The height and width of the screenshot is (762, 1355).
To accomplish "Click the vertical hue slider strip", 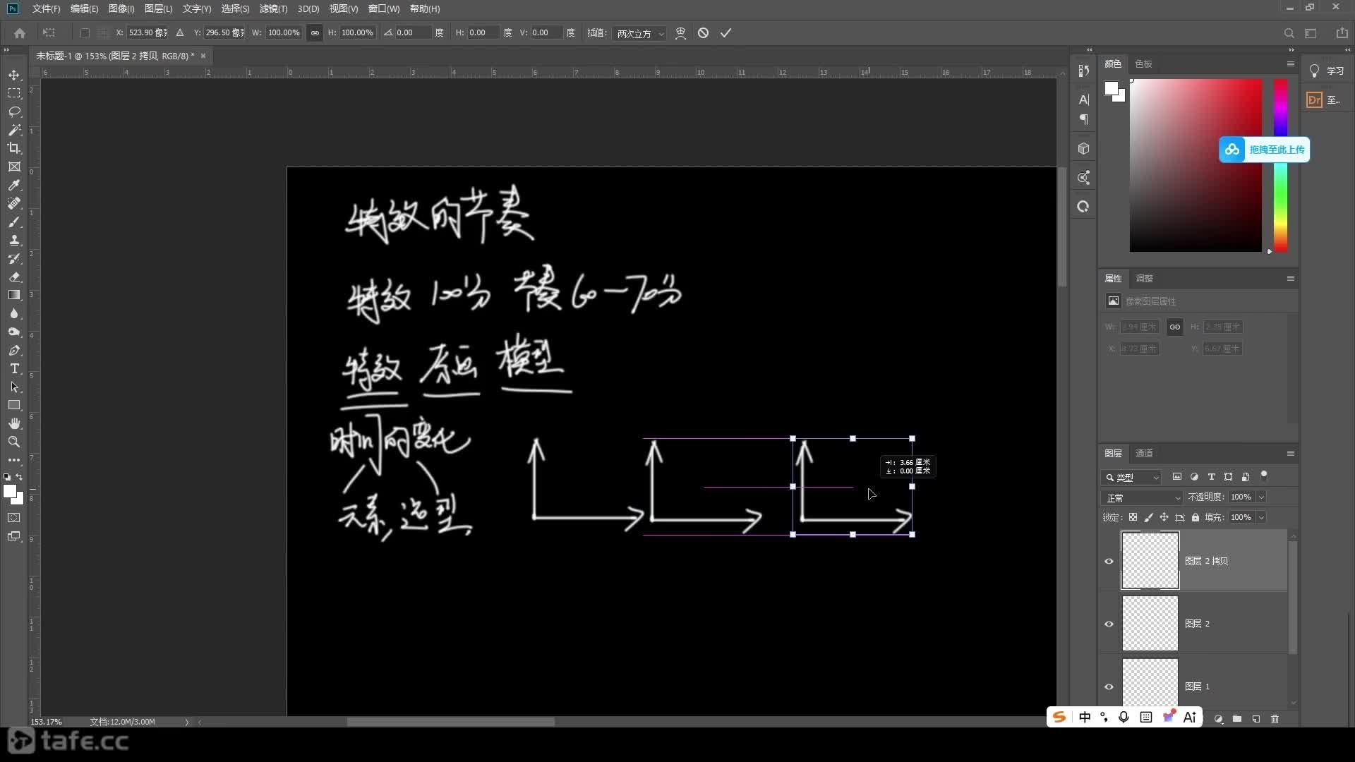I will [1280, 165].
